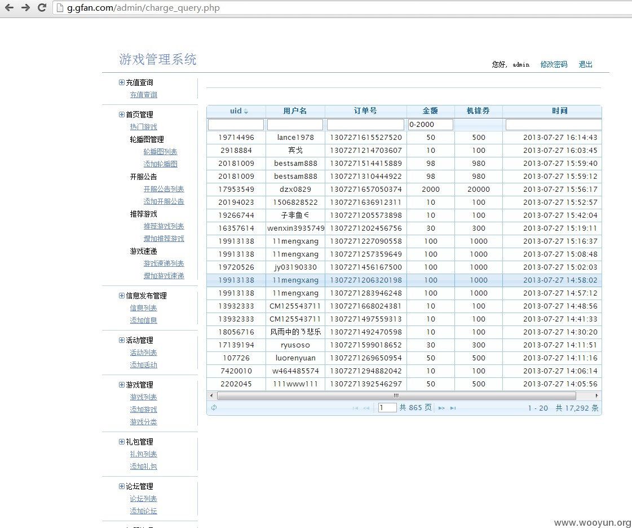
Task: Toggle the 信息发布管理 section expander icon
Action: [x=121, y=296]
